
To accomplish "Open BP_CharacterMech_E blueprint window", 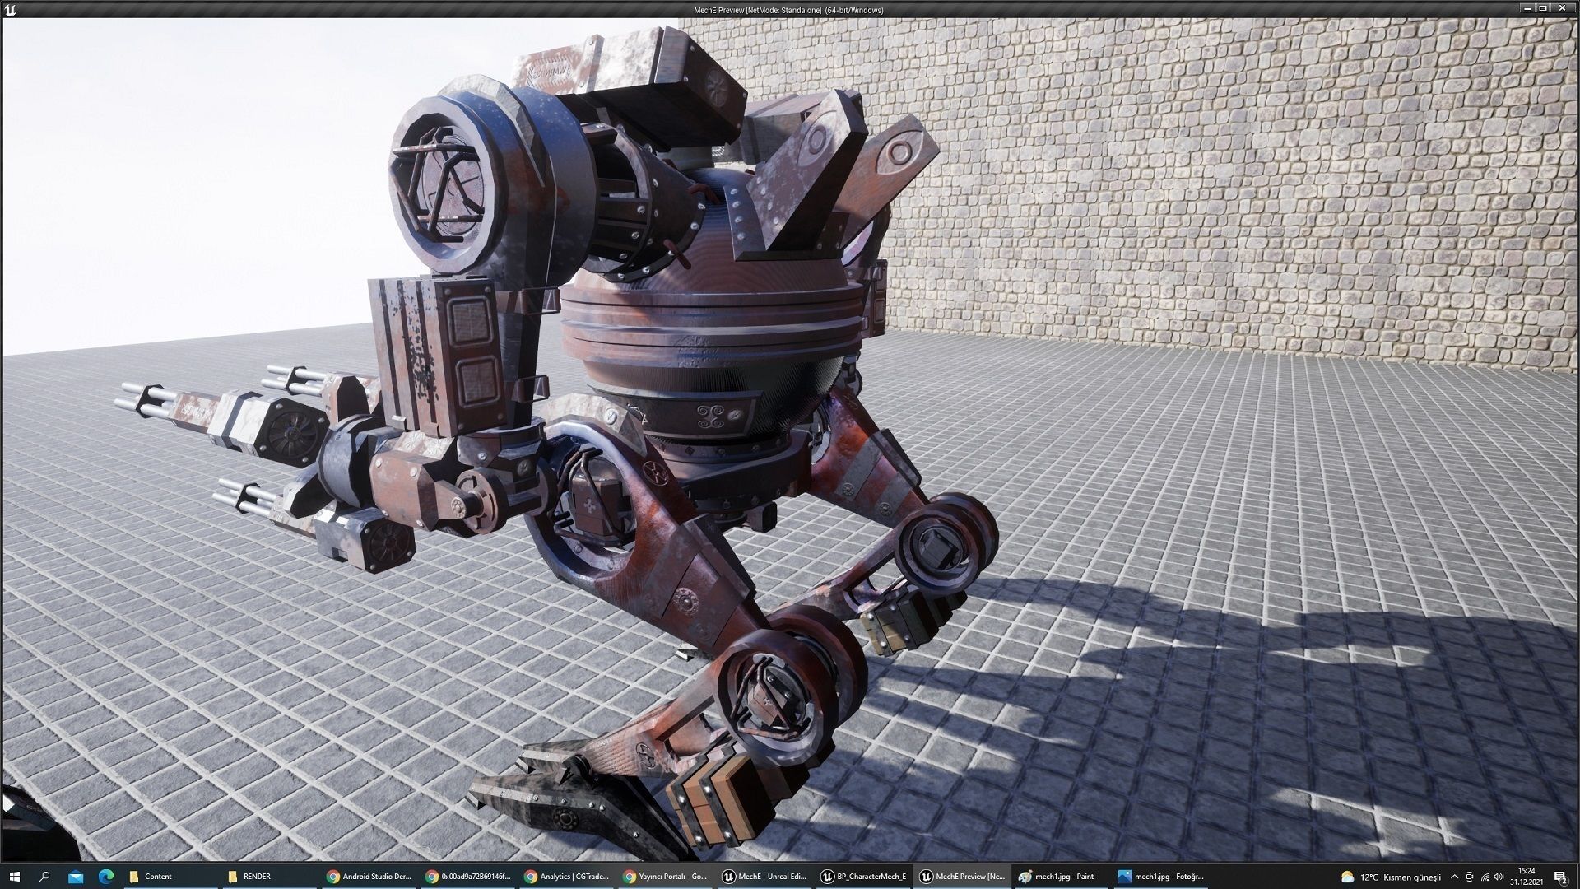I will [x=863, y=876].
